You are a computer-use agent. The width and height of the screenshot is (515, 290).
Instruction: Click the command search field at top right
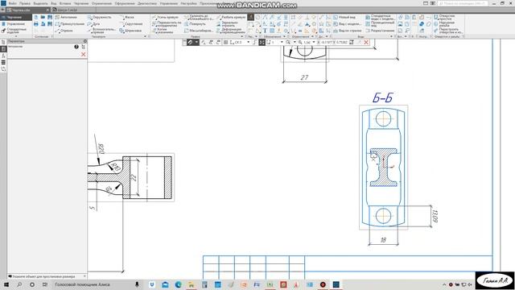click(463, 3)
